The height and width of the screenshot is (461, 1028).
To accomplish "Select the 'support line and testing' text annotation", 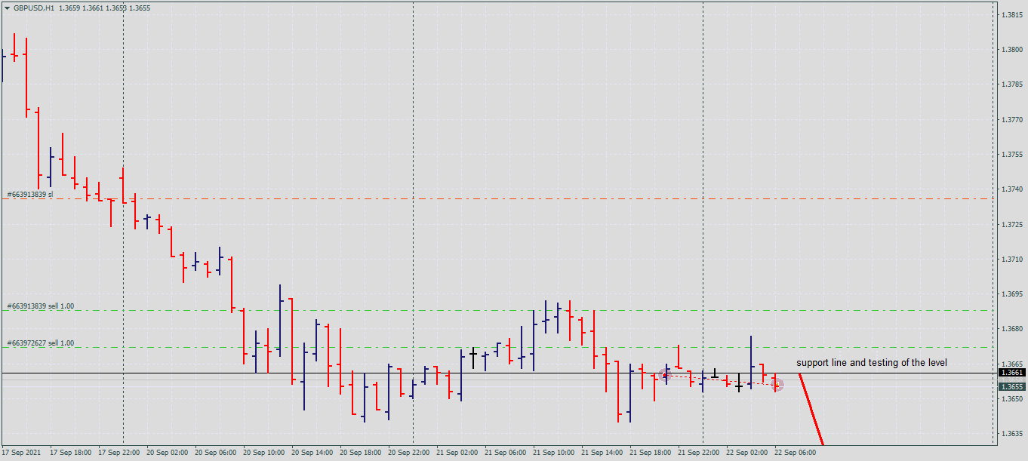I will tap(871, 363).
